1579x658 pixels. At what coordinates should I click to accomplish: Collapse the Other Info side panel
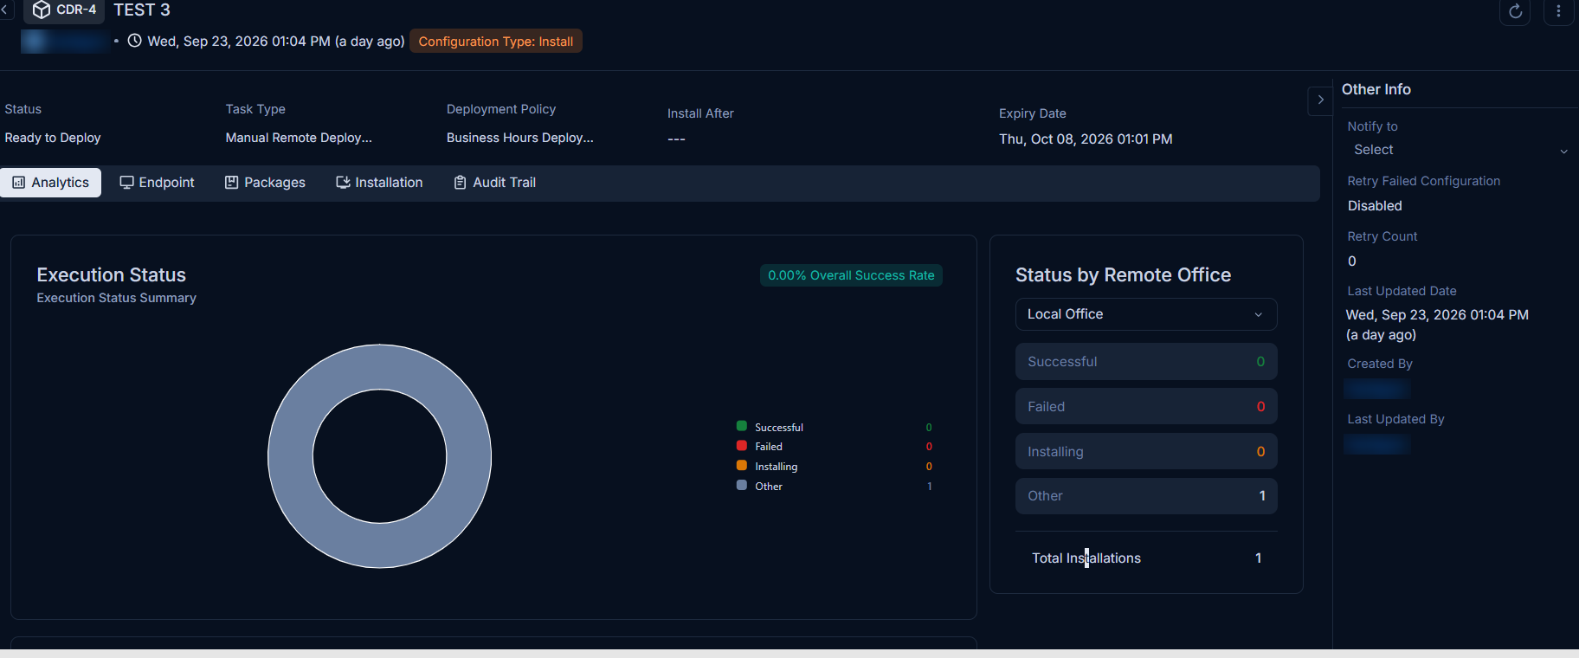coord(1320,100)
